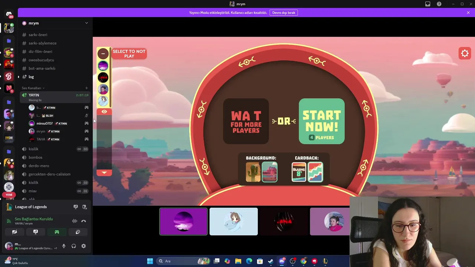Click Windows Start button

coord(150,261)
